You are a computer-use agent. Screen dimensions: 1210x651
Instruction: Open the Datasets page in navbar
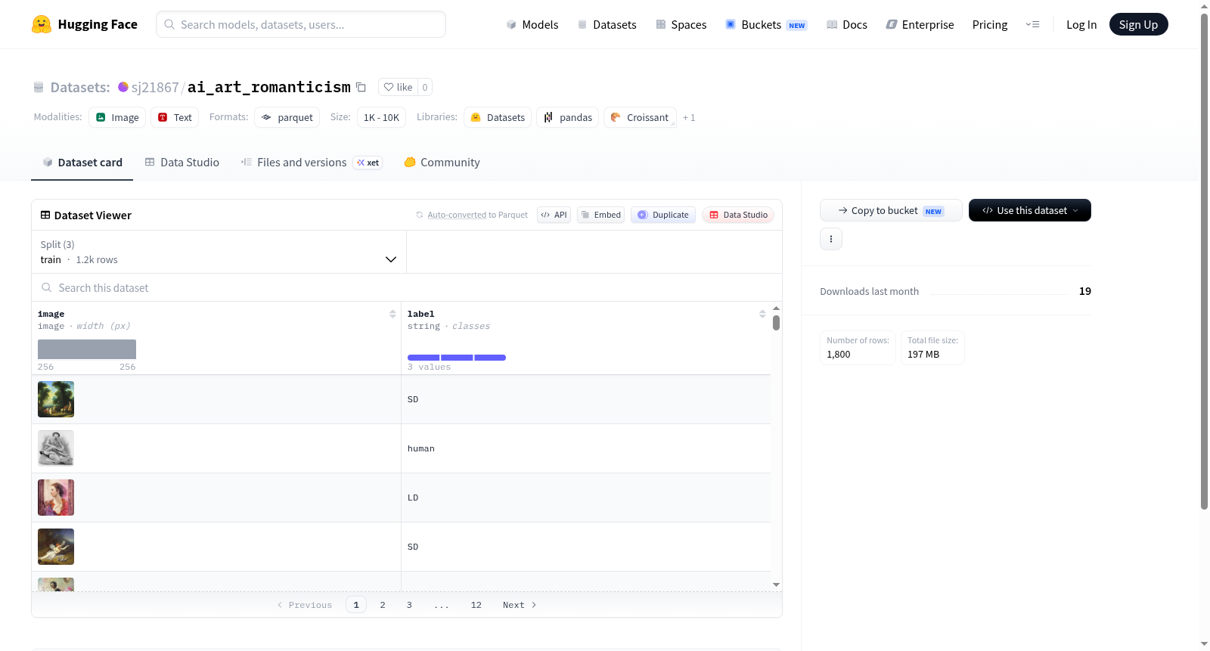607,24
